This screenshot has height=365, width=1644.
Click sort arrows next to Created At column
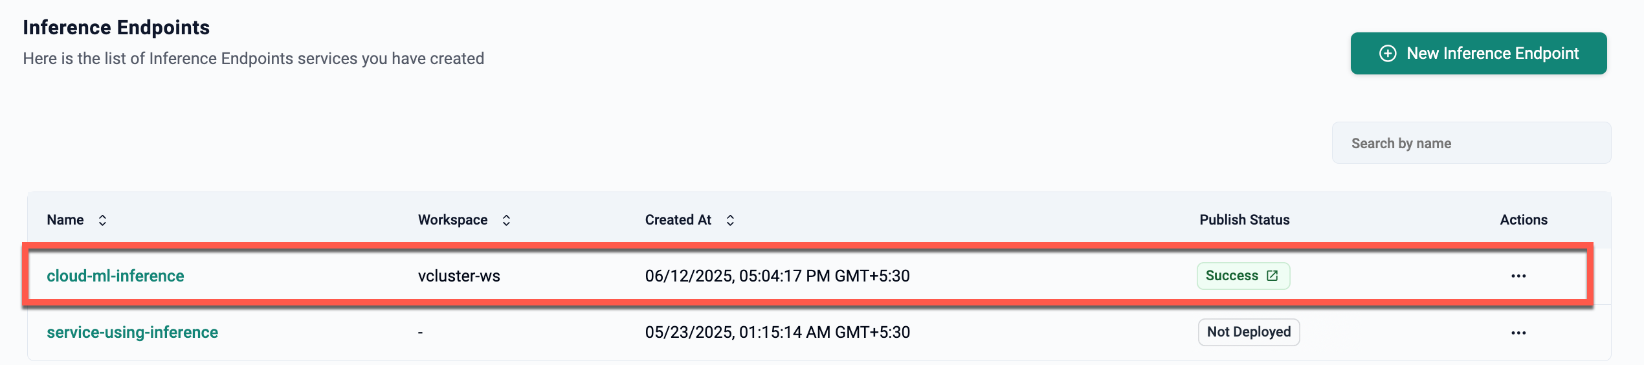click(730, 220)
